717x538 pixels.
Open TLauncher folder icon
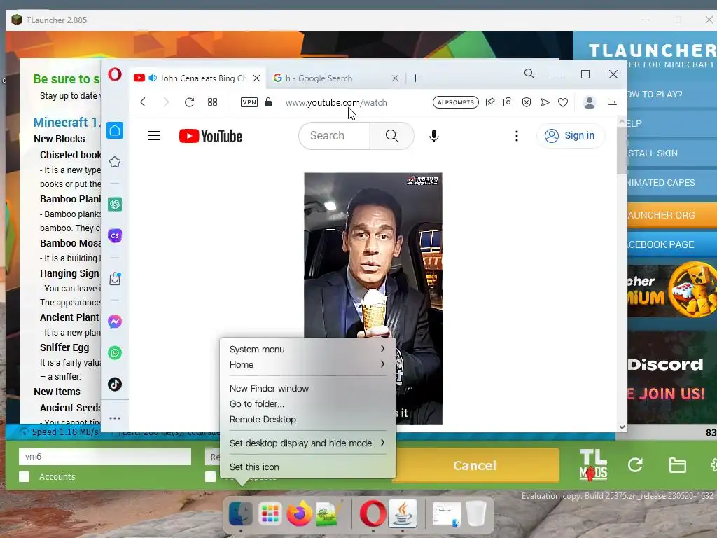click(x=677, y=465)
